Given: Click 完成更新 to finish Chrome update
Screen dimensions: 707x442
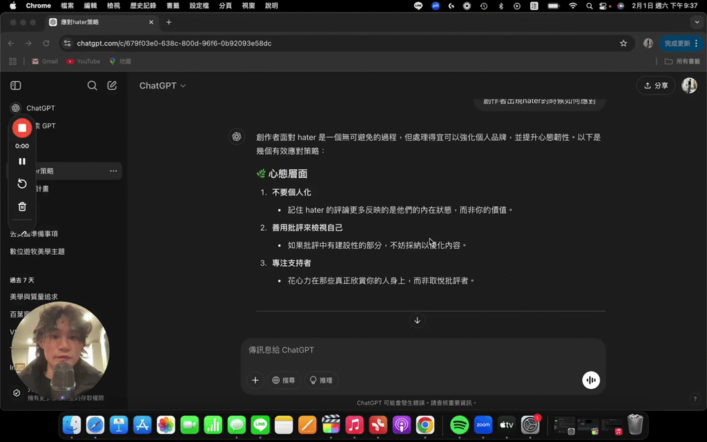Looking at the screenshot, I should click(x=679, y=43).
